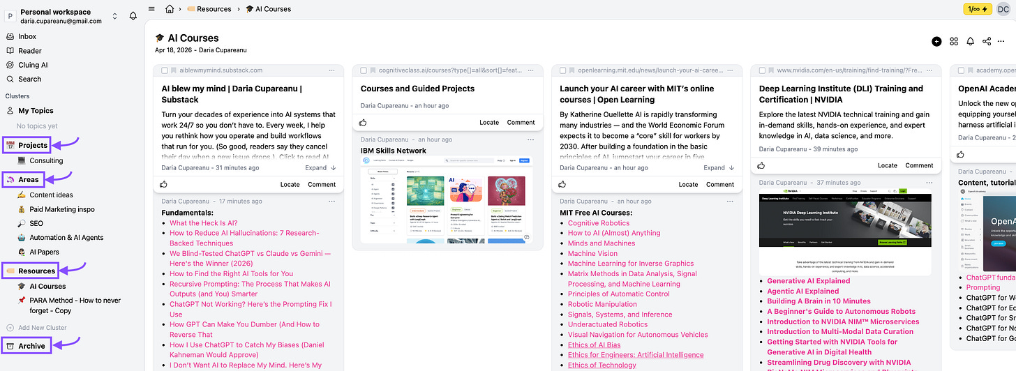Click the black plus add button
The image size is (1016, 371).
point(936,41)
